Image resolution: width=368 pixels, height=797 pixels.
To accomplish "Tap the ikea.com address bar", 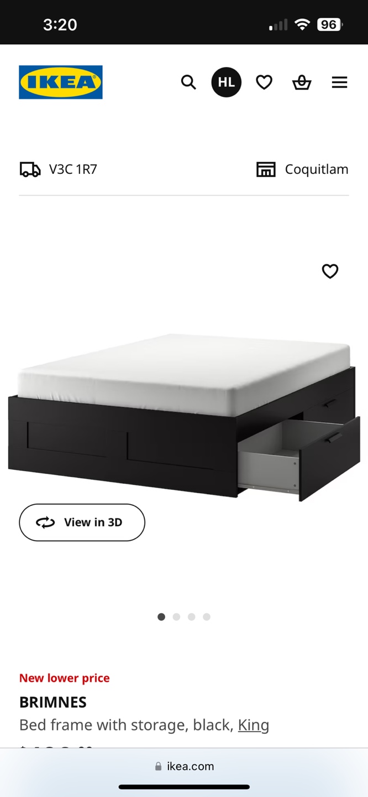I will click(x=184, y=767).
